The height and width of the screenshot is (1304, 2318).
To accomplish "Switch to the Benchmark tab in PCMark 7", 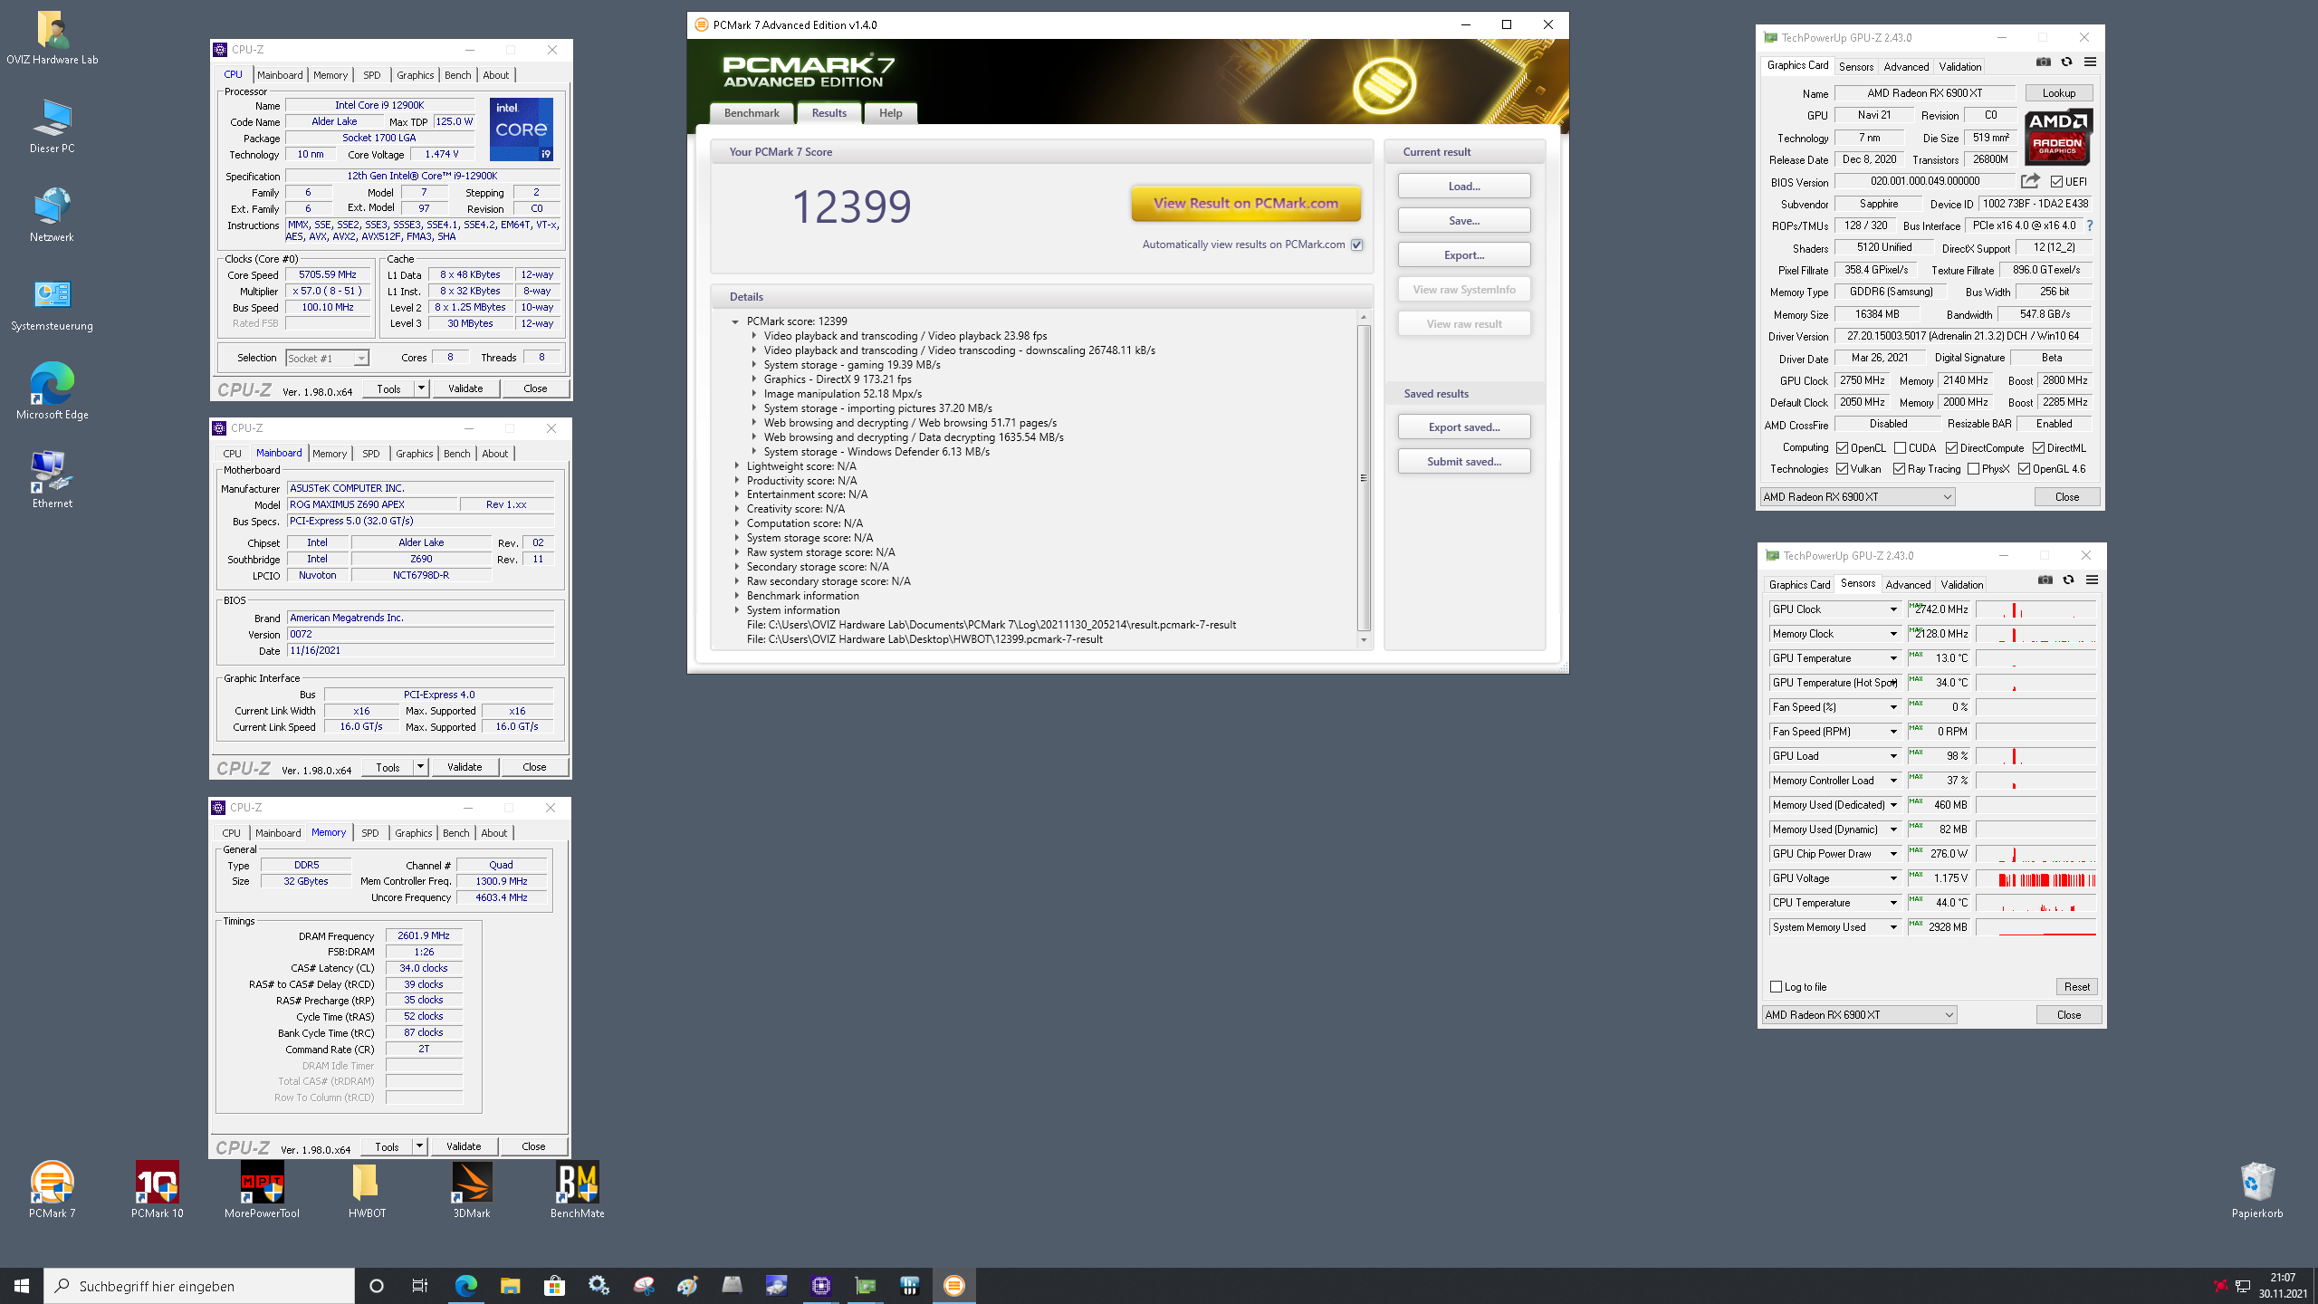I will click(x=752, y=113).
